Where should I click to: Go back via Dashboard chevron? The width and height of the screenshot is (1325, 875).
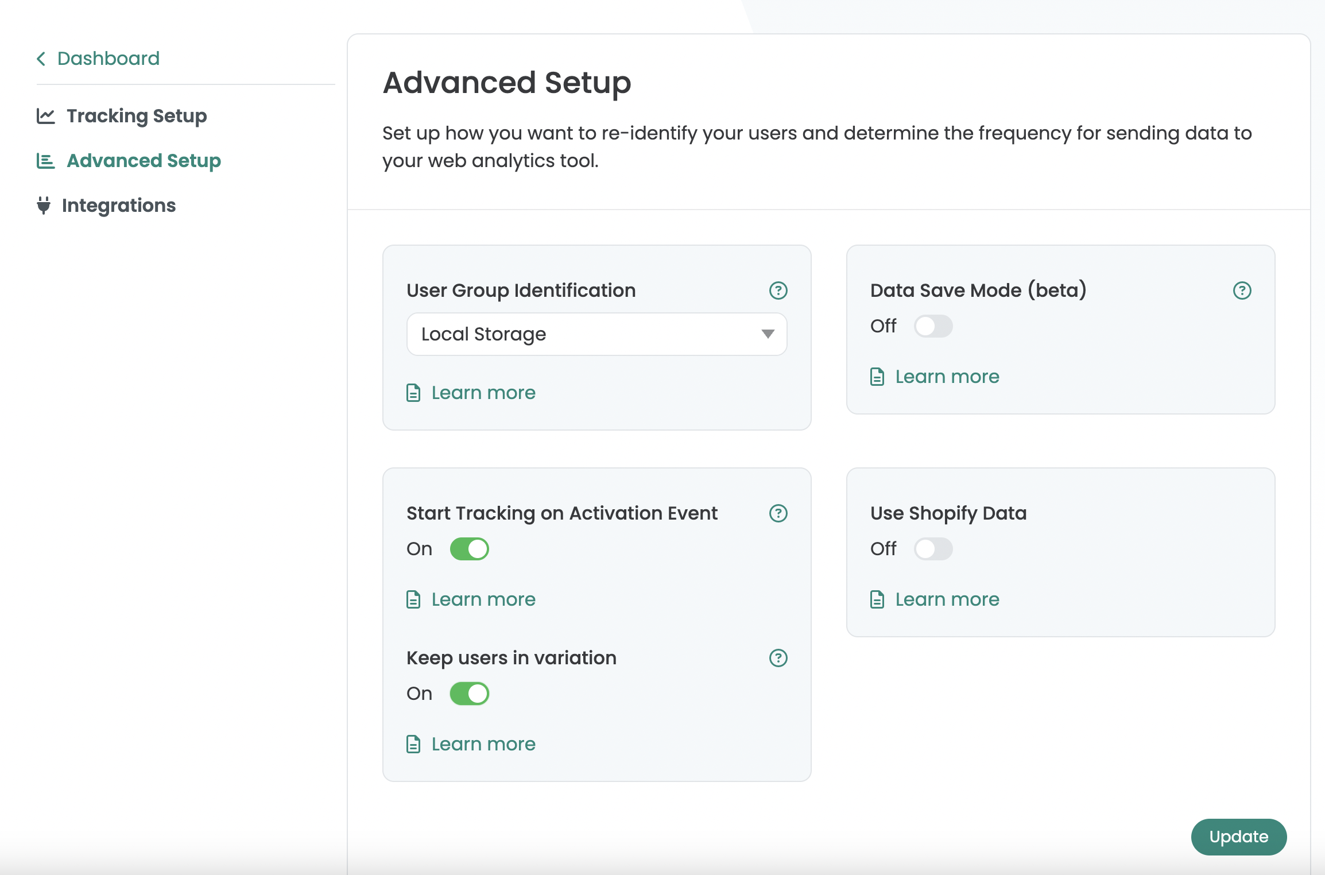[x=41, y=59]
